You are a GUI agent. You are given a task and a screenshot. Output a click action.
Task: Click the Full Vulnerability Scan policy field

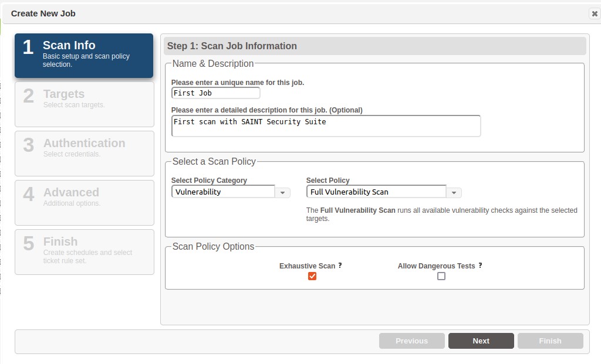[x=376, y=192]
